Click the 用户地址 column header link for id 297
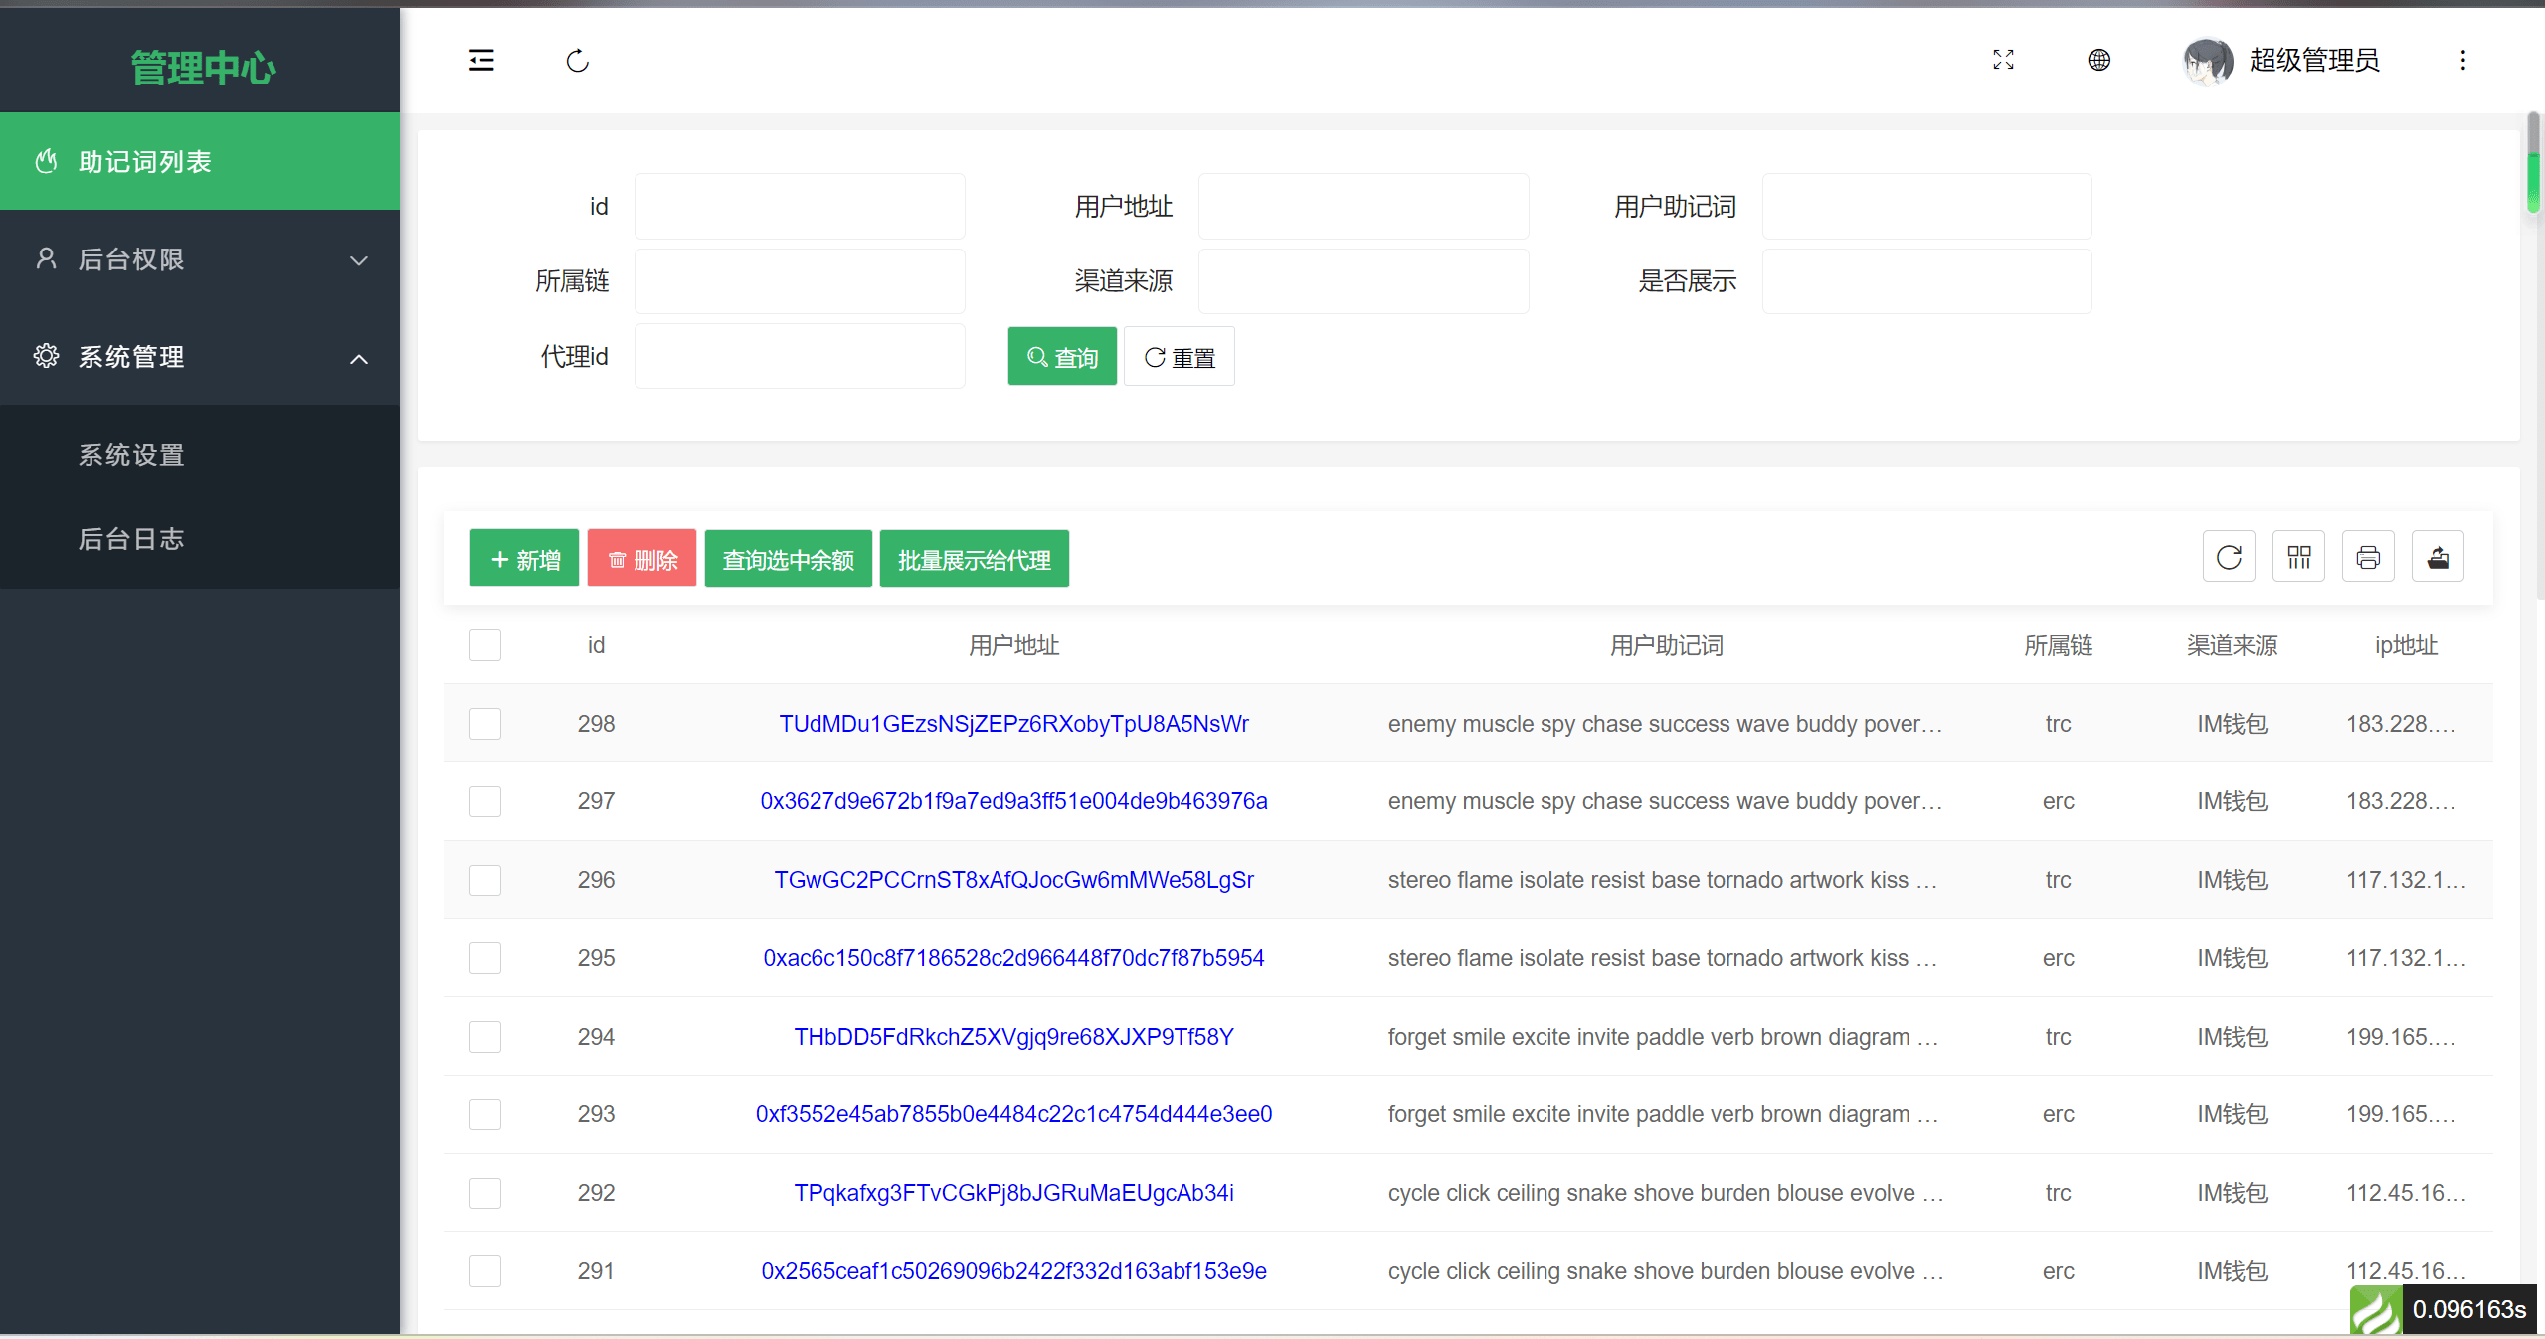Screen dimensions: 2545x1339 coord(1013,800)
